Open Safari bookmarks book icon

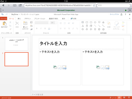(15, 5)
